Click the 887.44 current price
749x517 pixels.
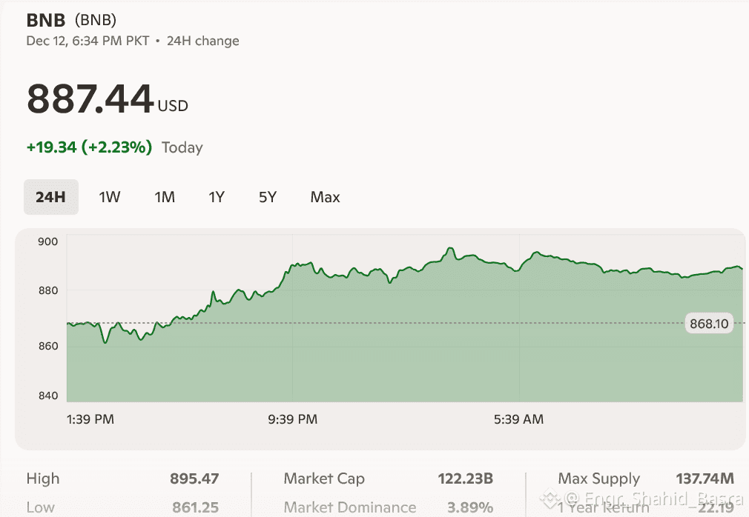pyautogui.click(x=90, y=99)
